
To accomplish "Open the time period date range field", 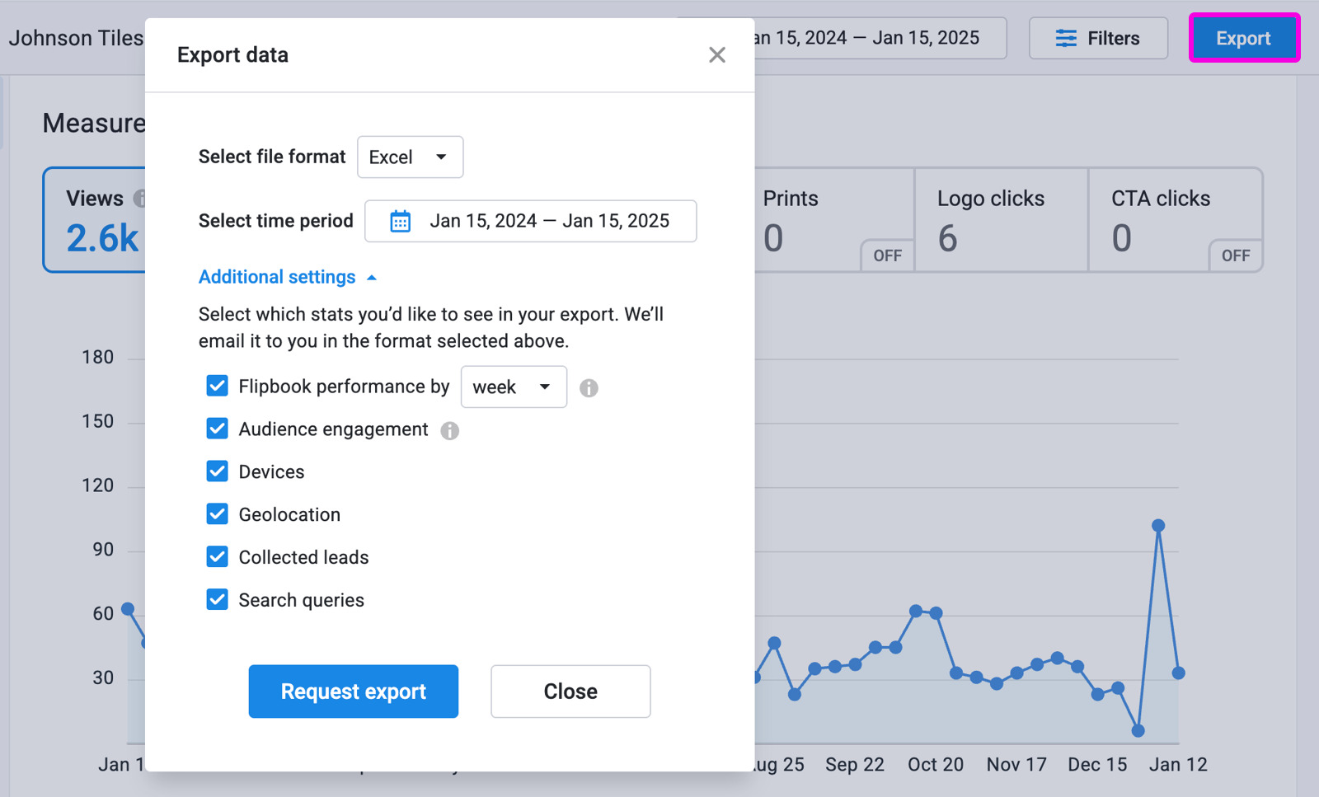I will coord(530,221).
